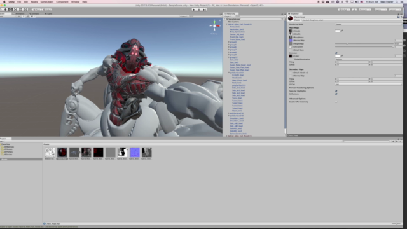Toggle the Pivot/Center handle button

tap(37, 10)
